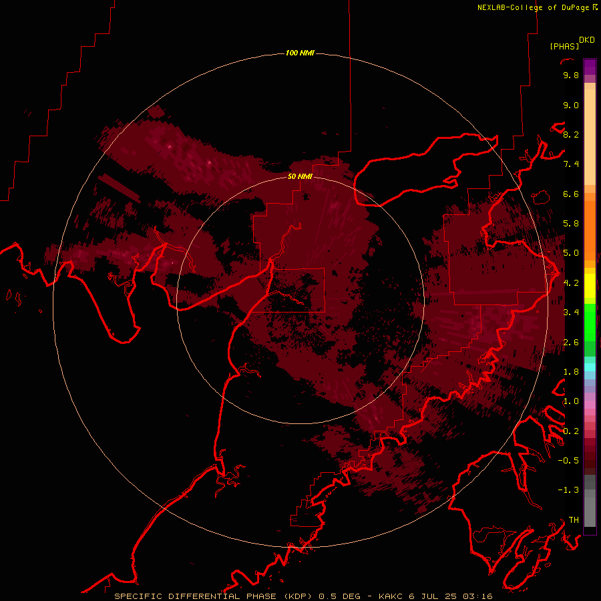601x601 pixels.
Task: Click the 5.8 value on the color scale
Action: coord(571,224)
